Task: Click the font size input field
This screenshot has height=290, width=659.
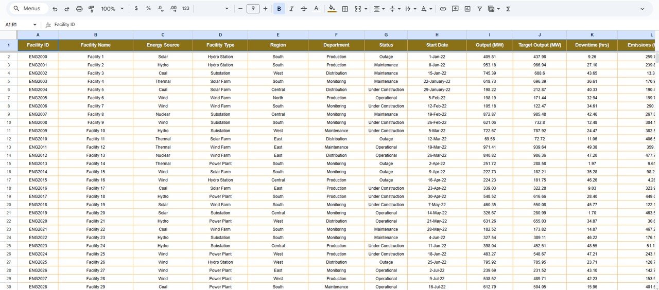Action: tap(253, 9)
